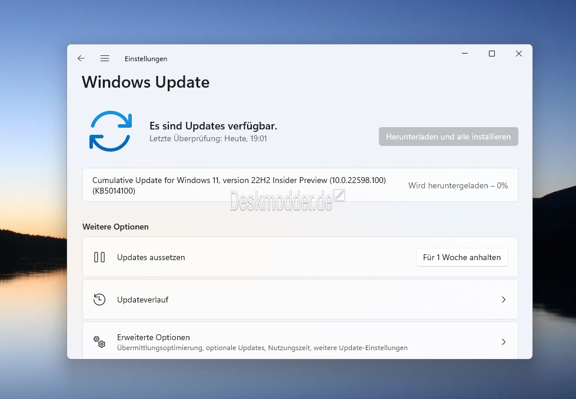The image size is (576, 399).
Task: Go back with the arrow icon
Action: 81,58
